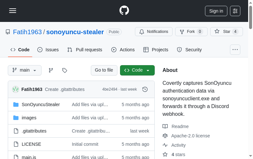Go to the GitHub homepage logo
This screenshot has width=253, height=159.
pos(124,10)
